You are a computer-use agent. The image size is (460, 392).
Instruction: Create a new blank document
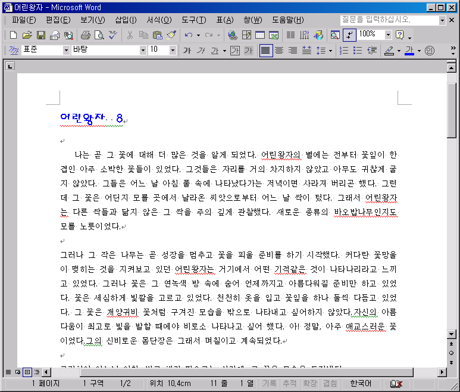(x=13, y=35)
